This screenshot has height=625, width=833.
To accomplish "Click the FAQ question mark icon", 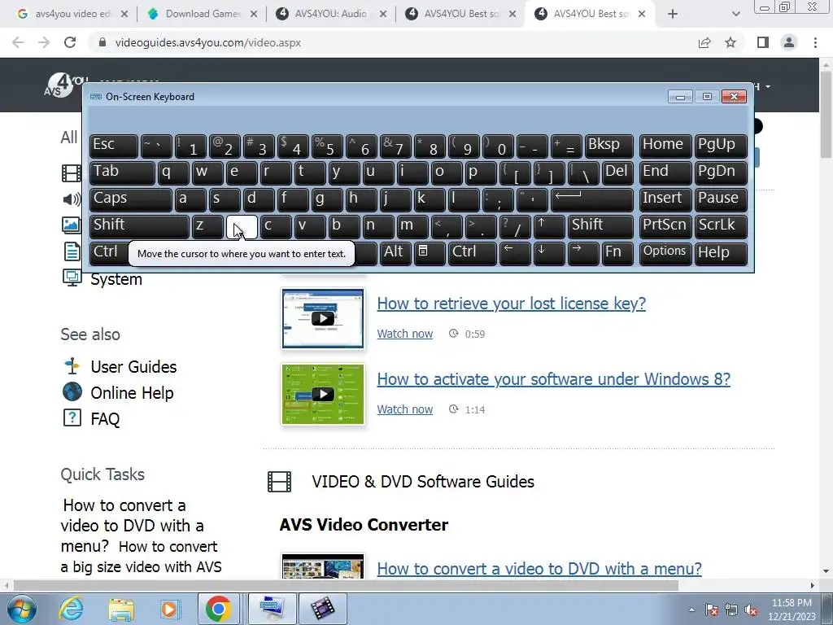I will [x=72, y=417].
